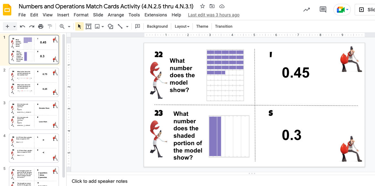Select the line tool
The height and width of the screenshot is (186, 375).
(120, 26)
